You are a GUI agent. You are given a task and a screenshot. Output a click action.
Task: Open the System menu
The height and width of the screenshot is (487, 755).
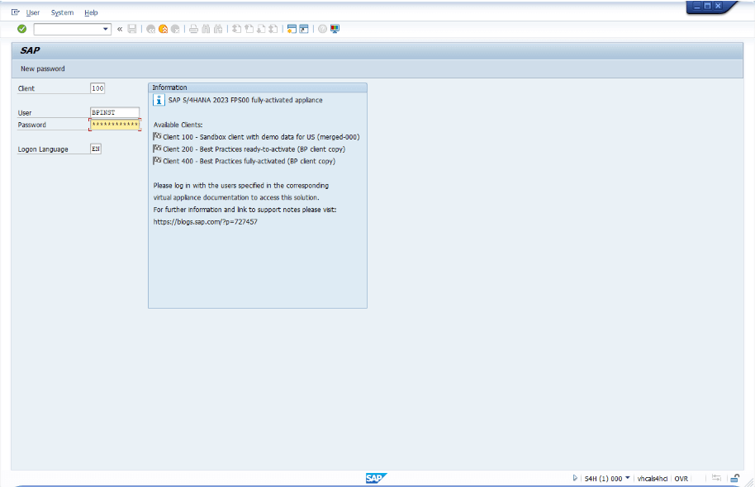[62, 12]
